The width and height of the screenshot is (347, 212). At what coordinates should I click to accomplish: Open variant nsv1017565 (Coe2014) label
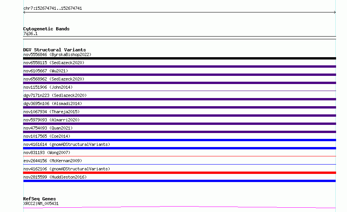tap(47, 136)
